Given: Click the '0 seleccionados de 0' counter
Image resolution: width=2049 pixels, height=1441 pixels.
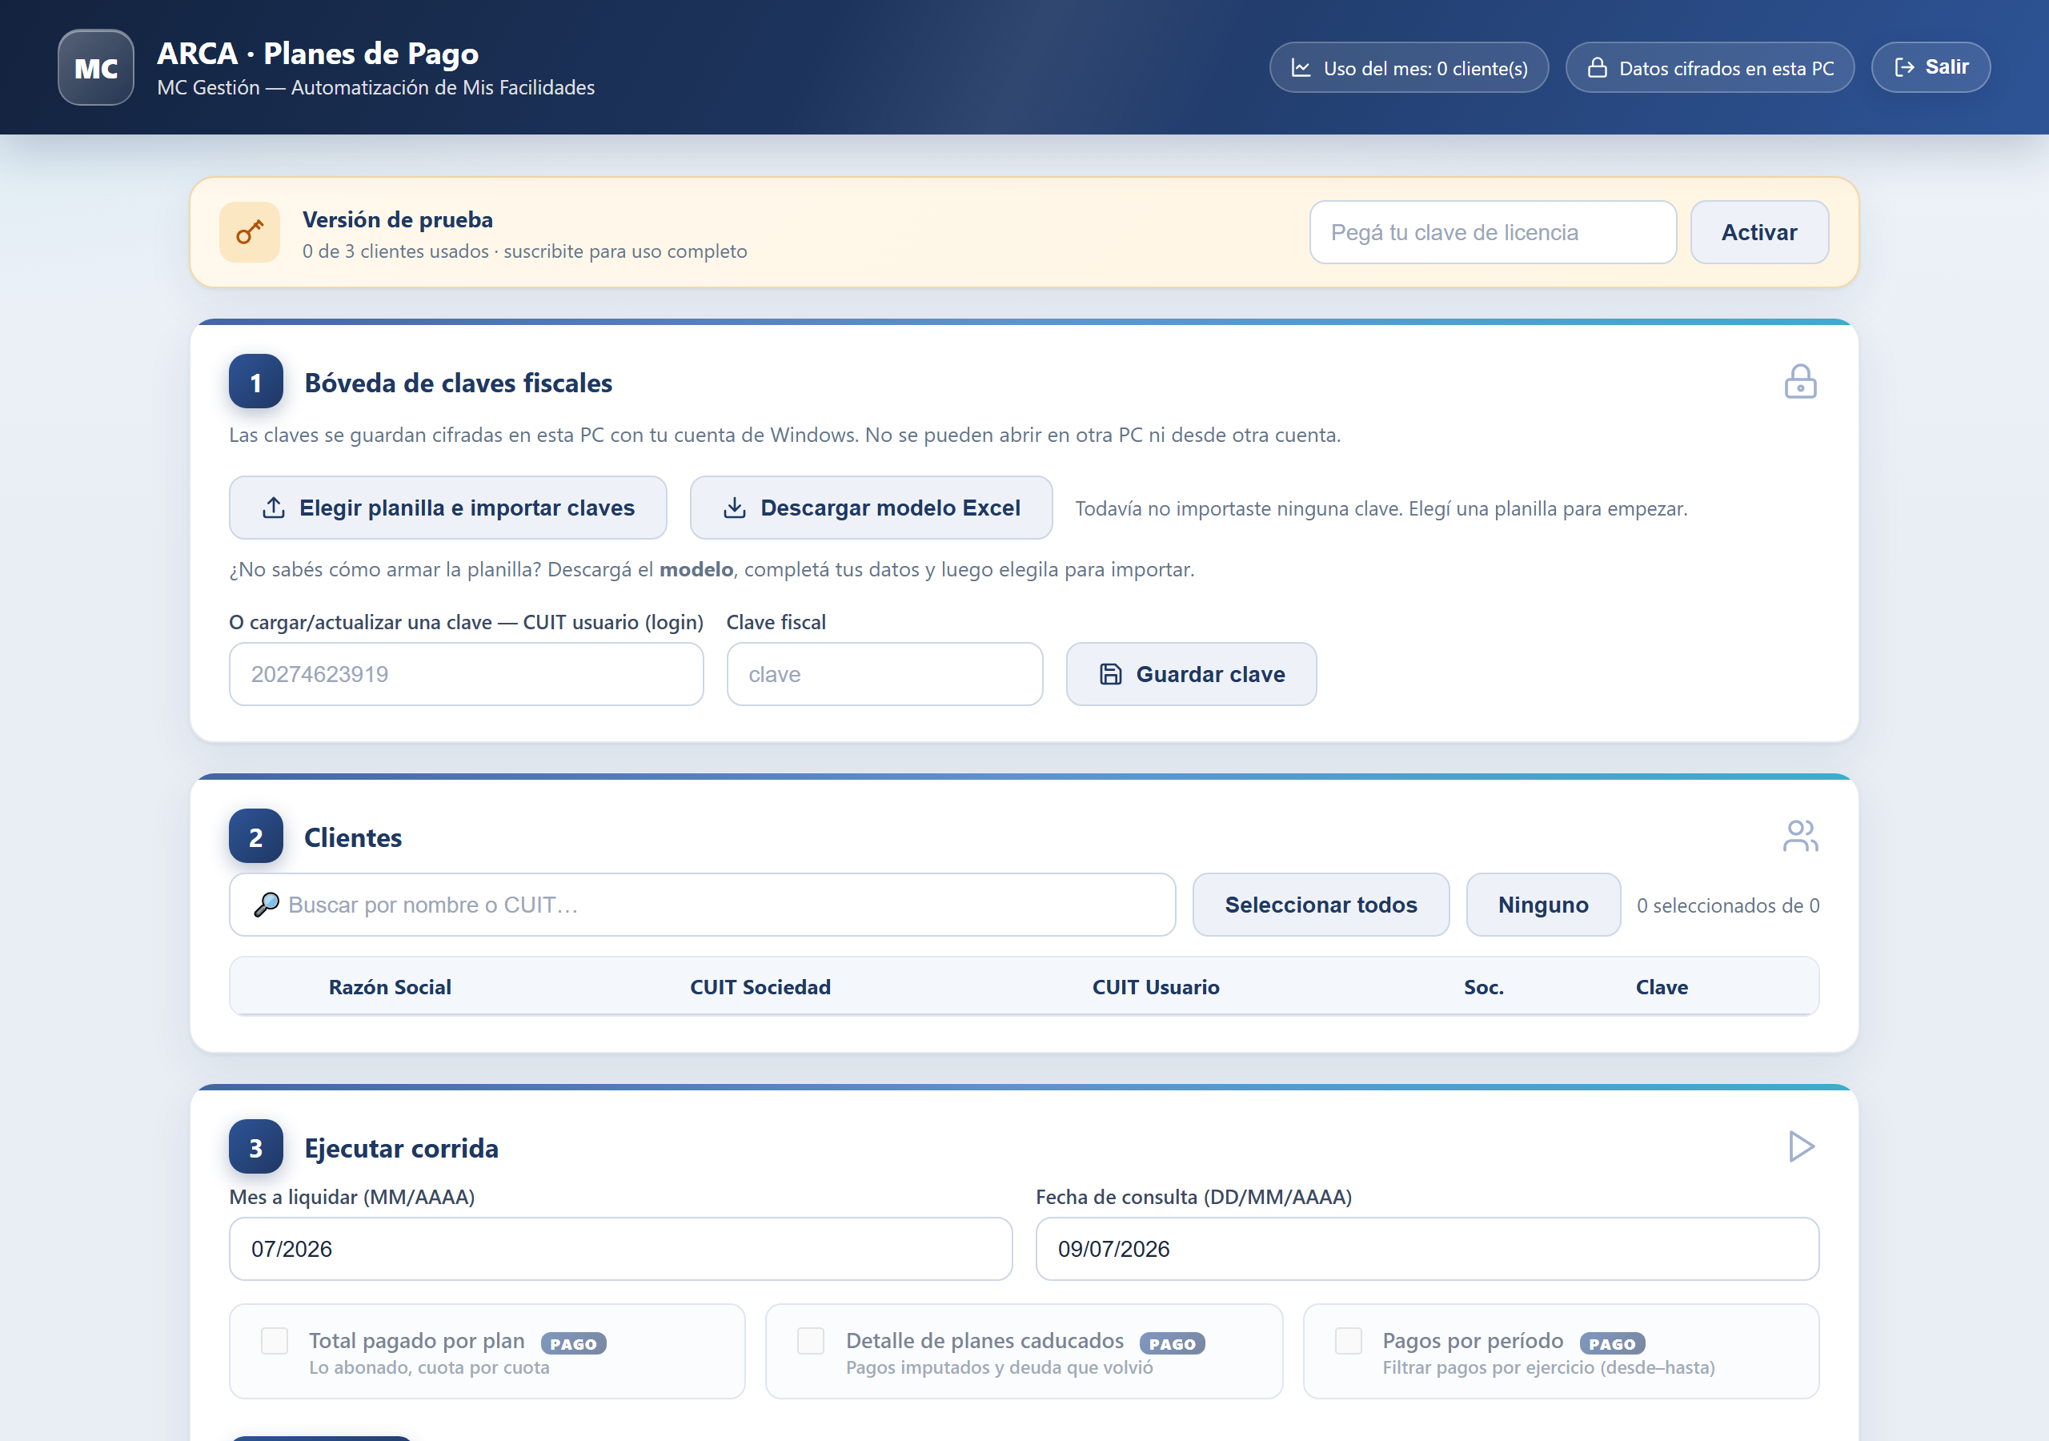Looking at the screenshot, I should (x=1728, y=905).
